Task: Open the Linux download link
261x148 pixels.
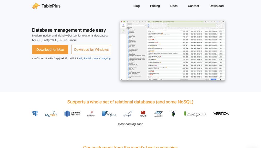Action: (x=95, y=59)
